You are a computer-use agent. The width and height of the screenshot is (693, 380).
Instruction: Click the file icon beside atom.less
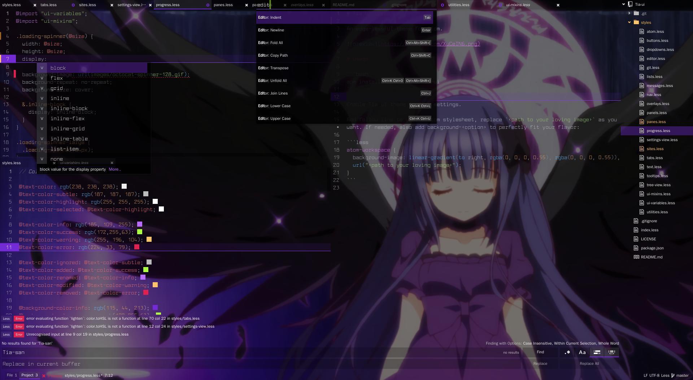(x=642, y=31)
